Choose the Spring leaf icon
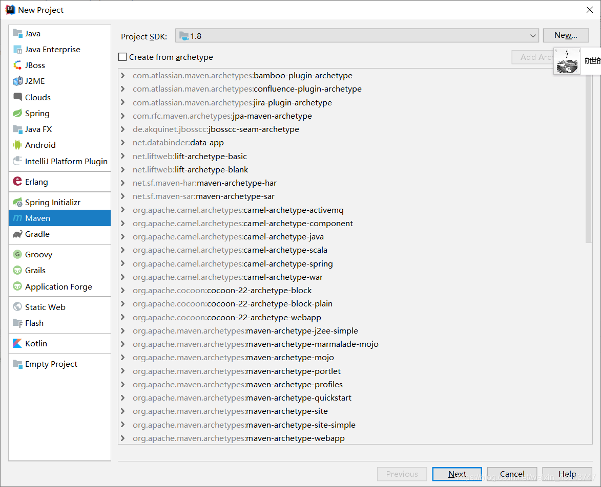Image resolution: width=601 pixels, height=487 pixels. pos(17,113)
